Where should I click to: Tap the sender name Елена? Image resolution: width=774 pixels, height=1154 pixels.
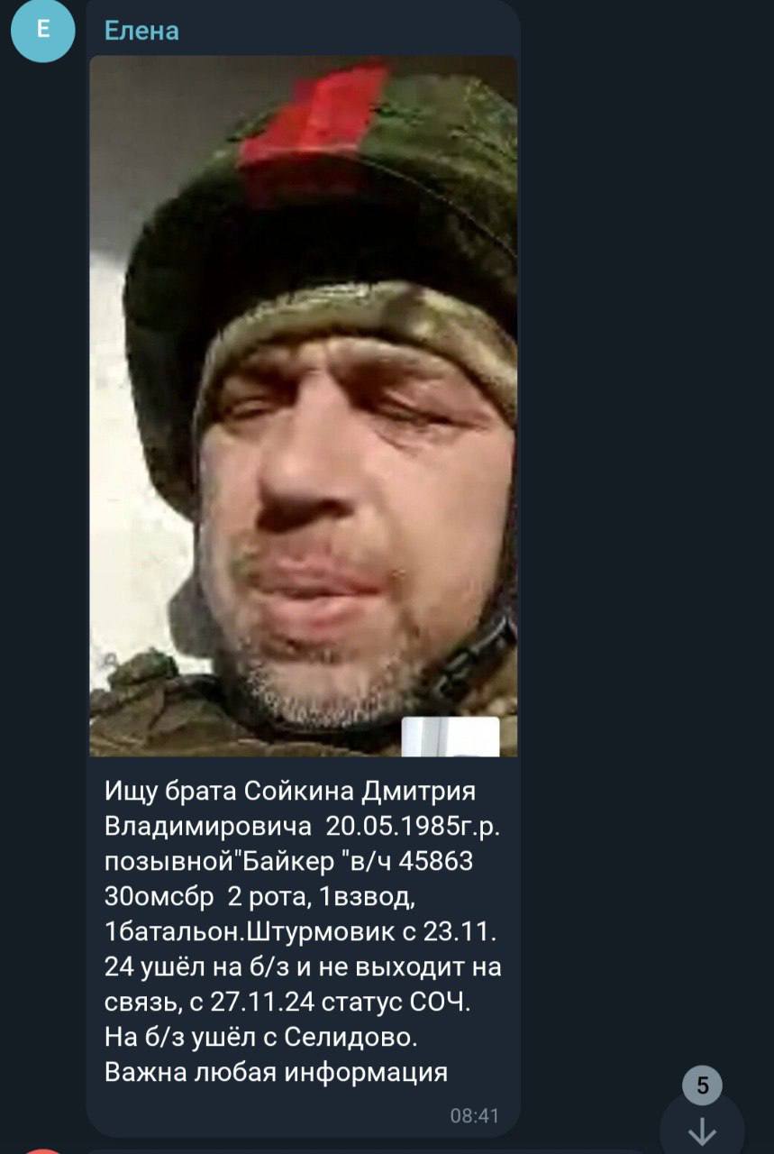(x=142, y=31)
